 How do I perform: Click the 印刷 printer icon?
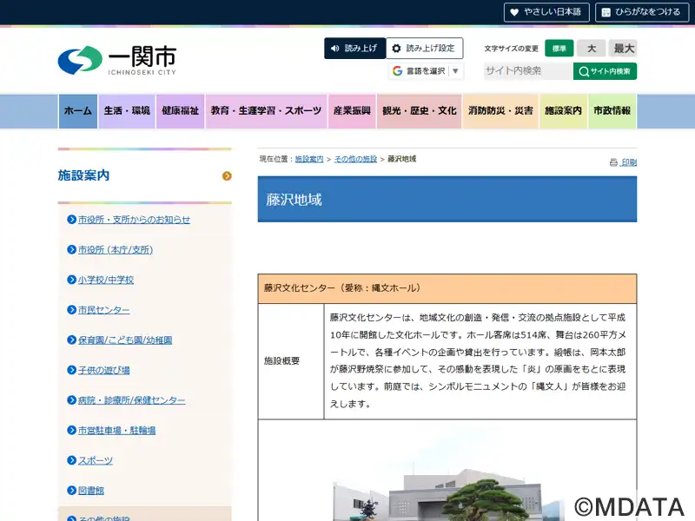623,162
